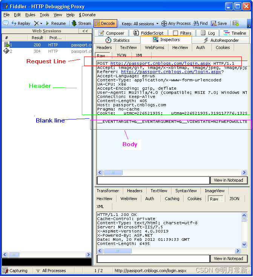Open request Auth inspector tab
Screen dimensions: 253x277
click(x=201, y=47)
